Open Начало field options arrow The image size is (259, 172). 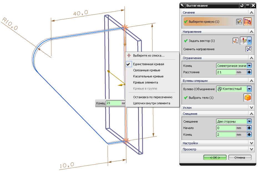[x=249, y=128]
